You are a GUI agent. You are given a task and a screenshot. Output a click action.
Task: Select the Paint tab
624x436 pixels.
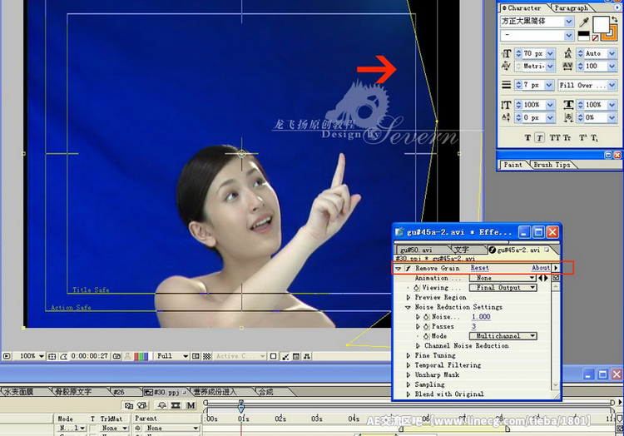(x=513, y=165)
